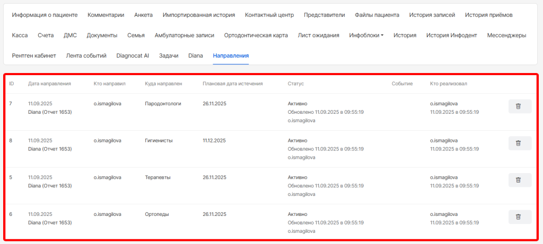Open the Ортодонтическая карта tab
Screen dimensions: 543x244
point(256,35)
